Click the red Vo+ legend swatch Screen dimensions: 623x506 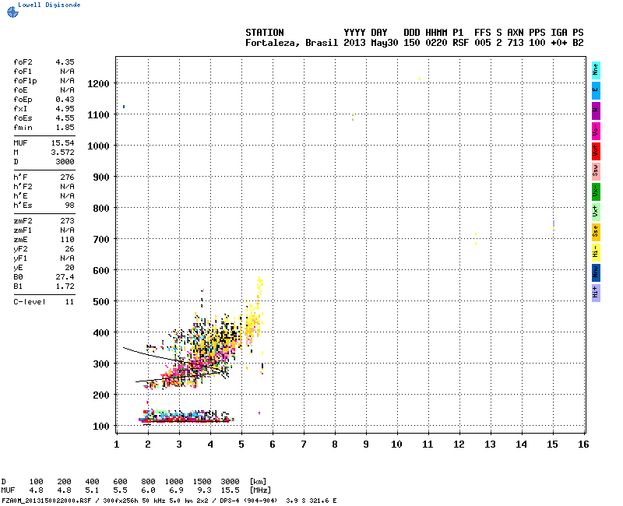click(x=596, y=151)
